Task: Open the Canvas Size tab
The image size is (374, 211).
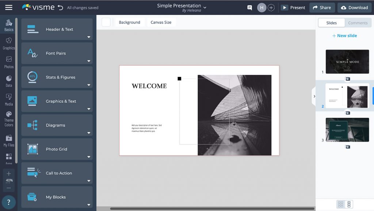Action: coord(161,22)
